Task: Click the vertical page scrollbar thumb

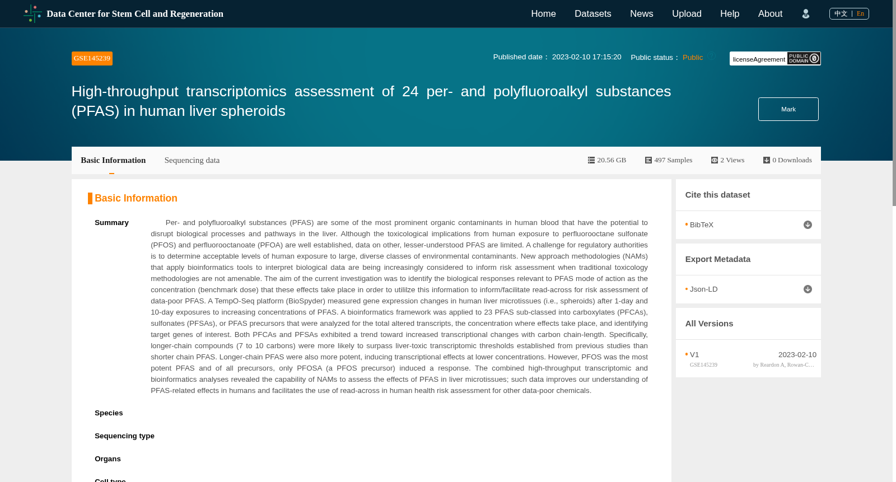Action: click(x=894, y=103)
